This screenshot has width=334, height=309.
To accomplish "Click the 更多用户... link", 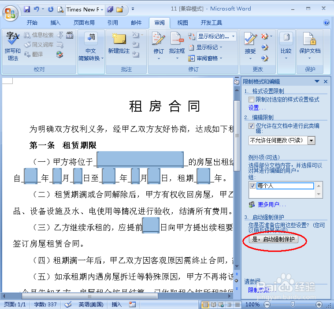I will [x=272, y=204].
